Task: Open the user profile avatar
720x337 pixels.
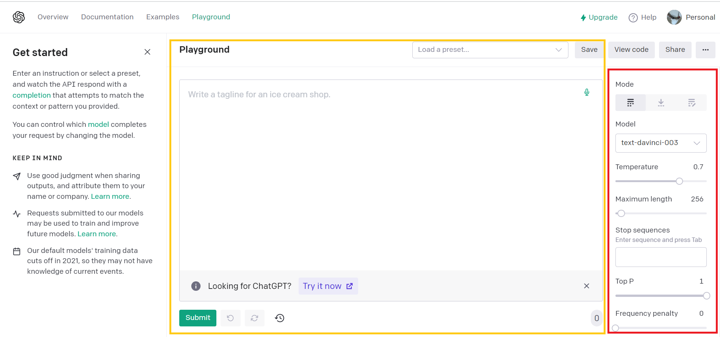Action: [x=674, y=17]
